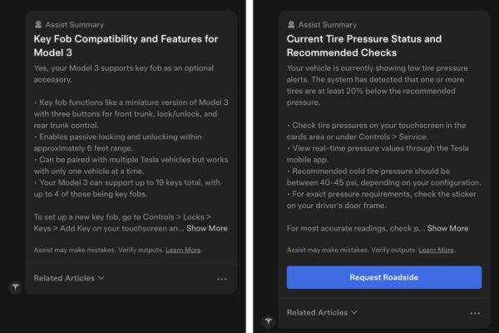The width and height of the screenshot is (499, 333).
Task: Show More of the key fob setup instructions
Action: click(207, 228)
